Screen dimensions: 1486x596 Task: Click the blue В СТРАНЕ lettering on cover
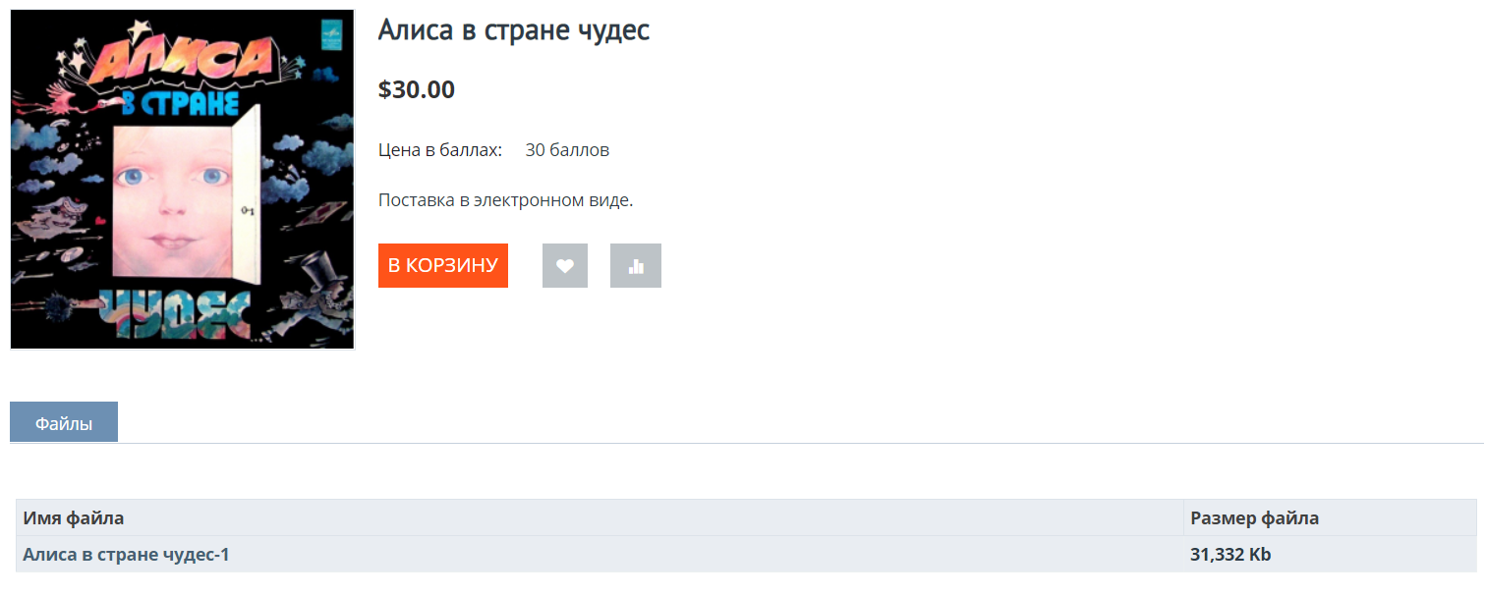(x=179, y=105)
